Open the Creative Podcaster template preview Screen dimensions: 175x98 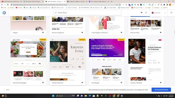coord(146,60)
